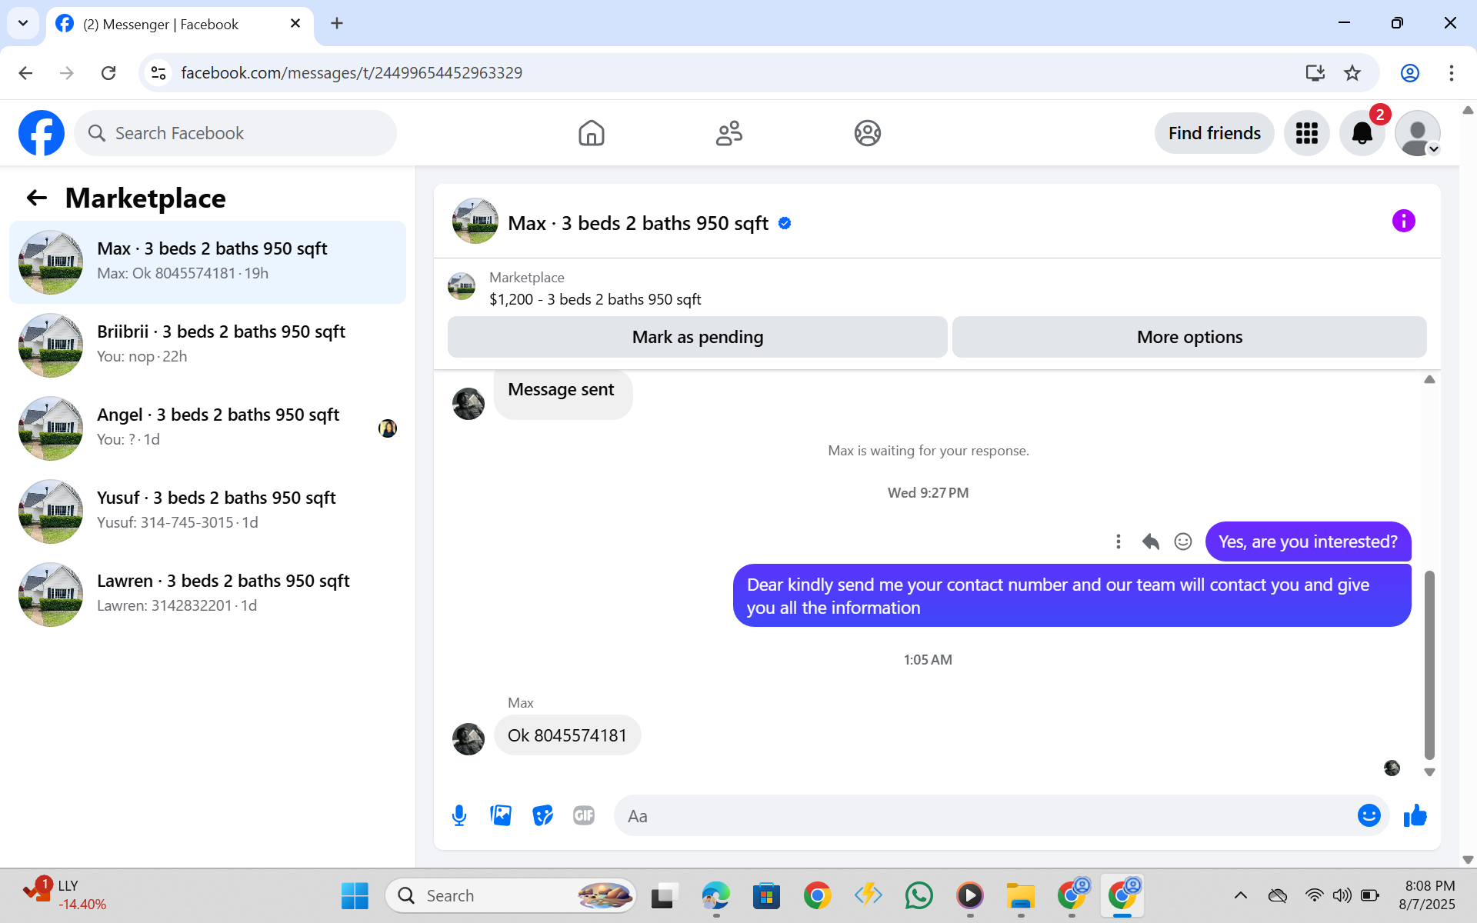Click the chat header listing thumbnail
This screenshot has height=923, width=1477.
pos(475,222)
